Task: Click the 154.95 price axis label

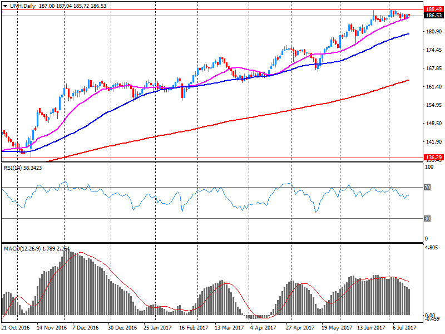Action: coord(434,105)
